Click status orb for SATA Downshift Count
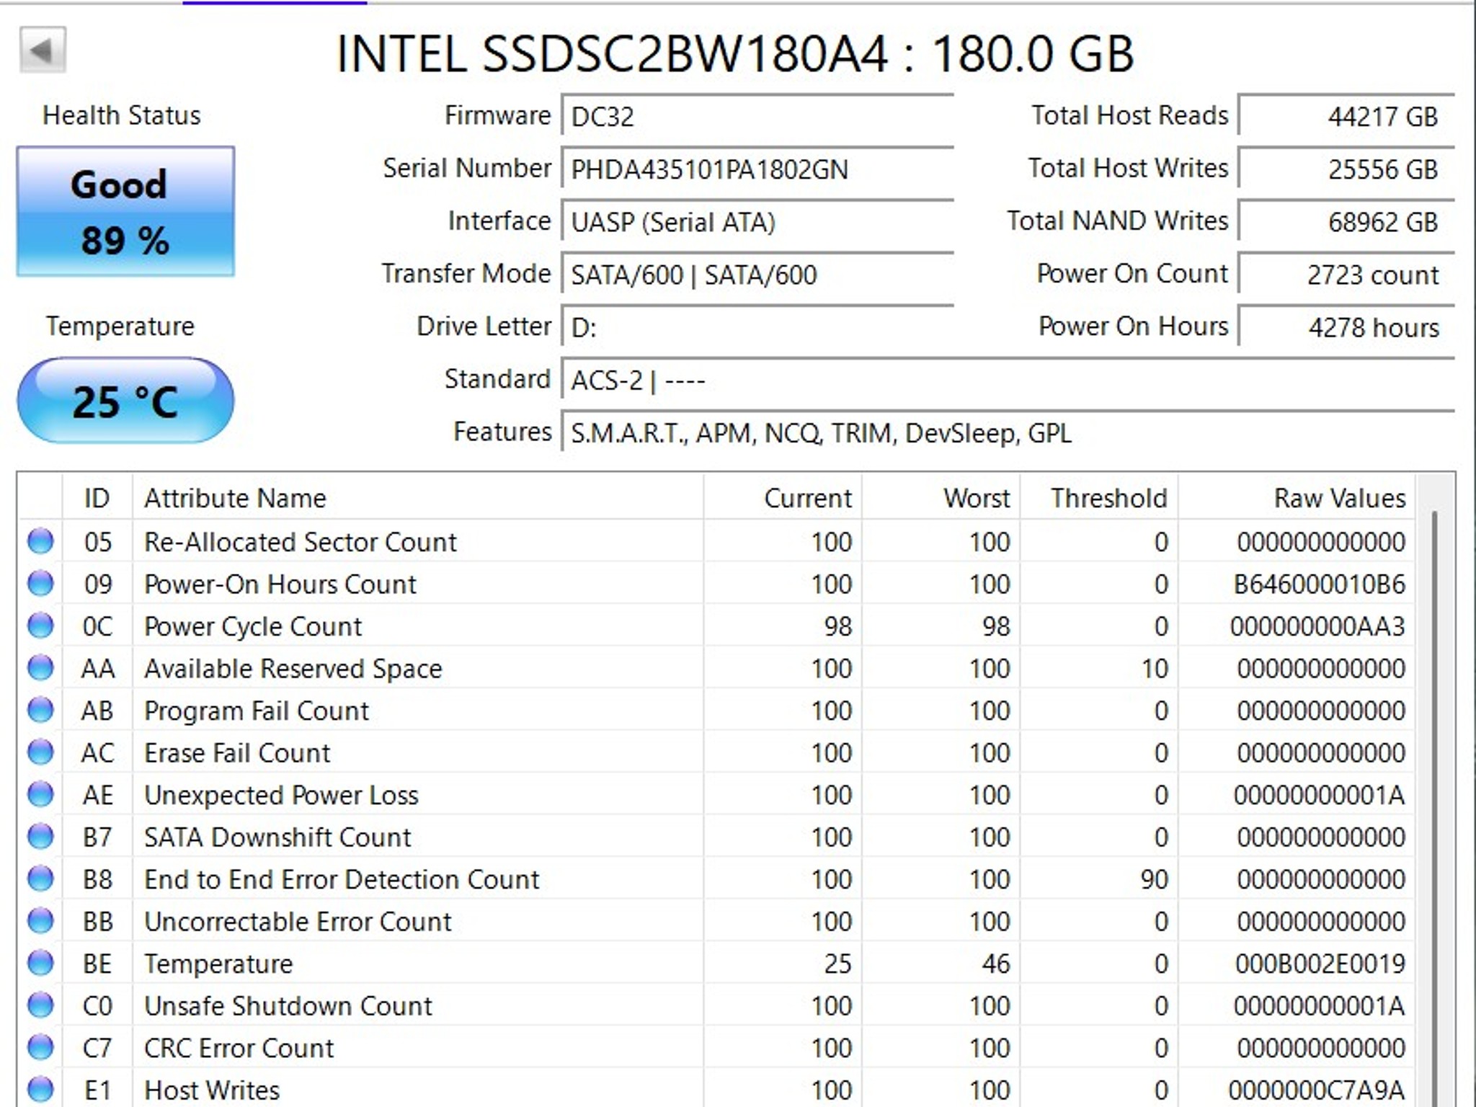1476x1107 pixels. coord(40,837)
